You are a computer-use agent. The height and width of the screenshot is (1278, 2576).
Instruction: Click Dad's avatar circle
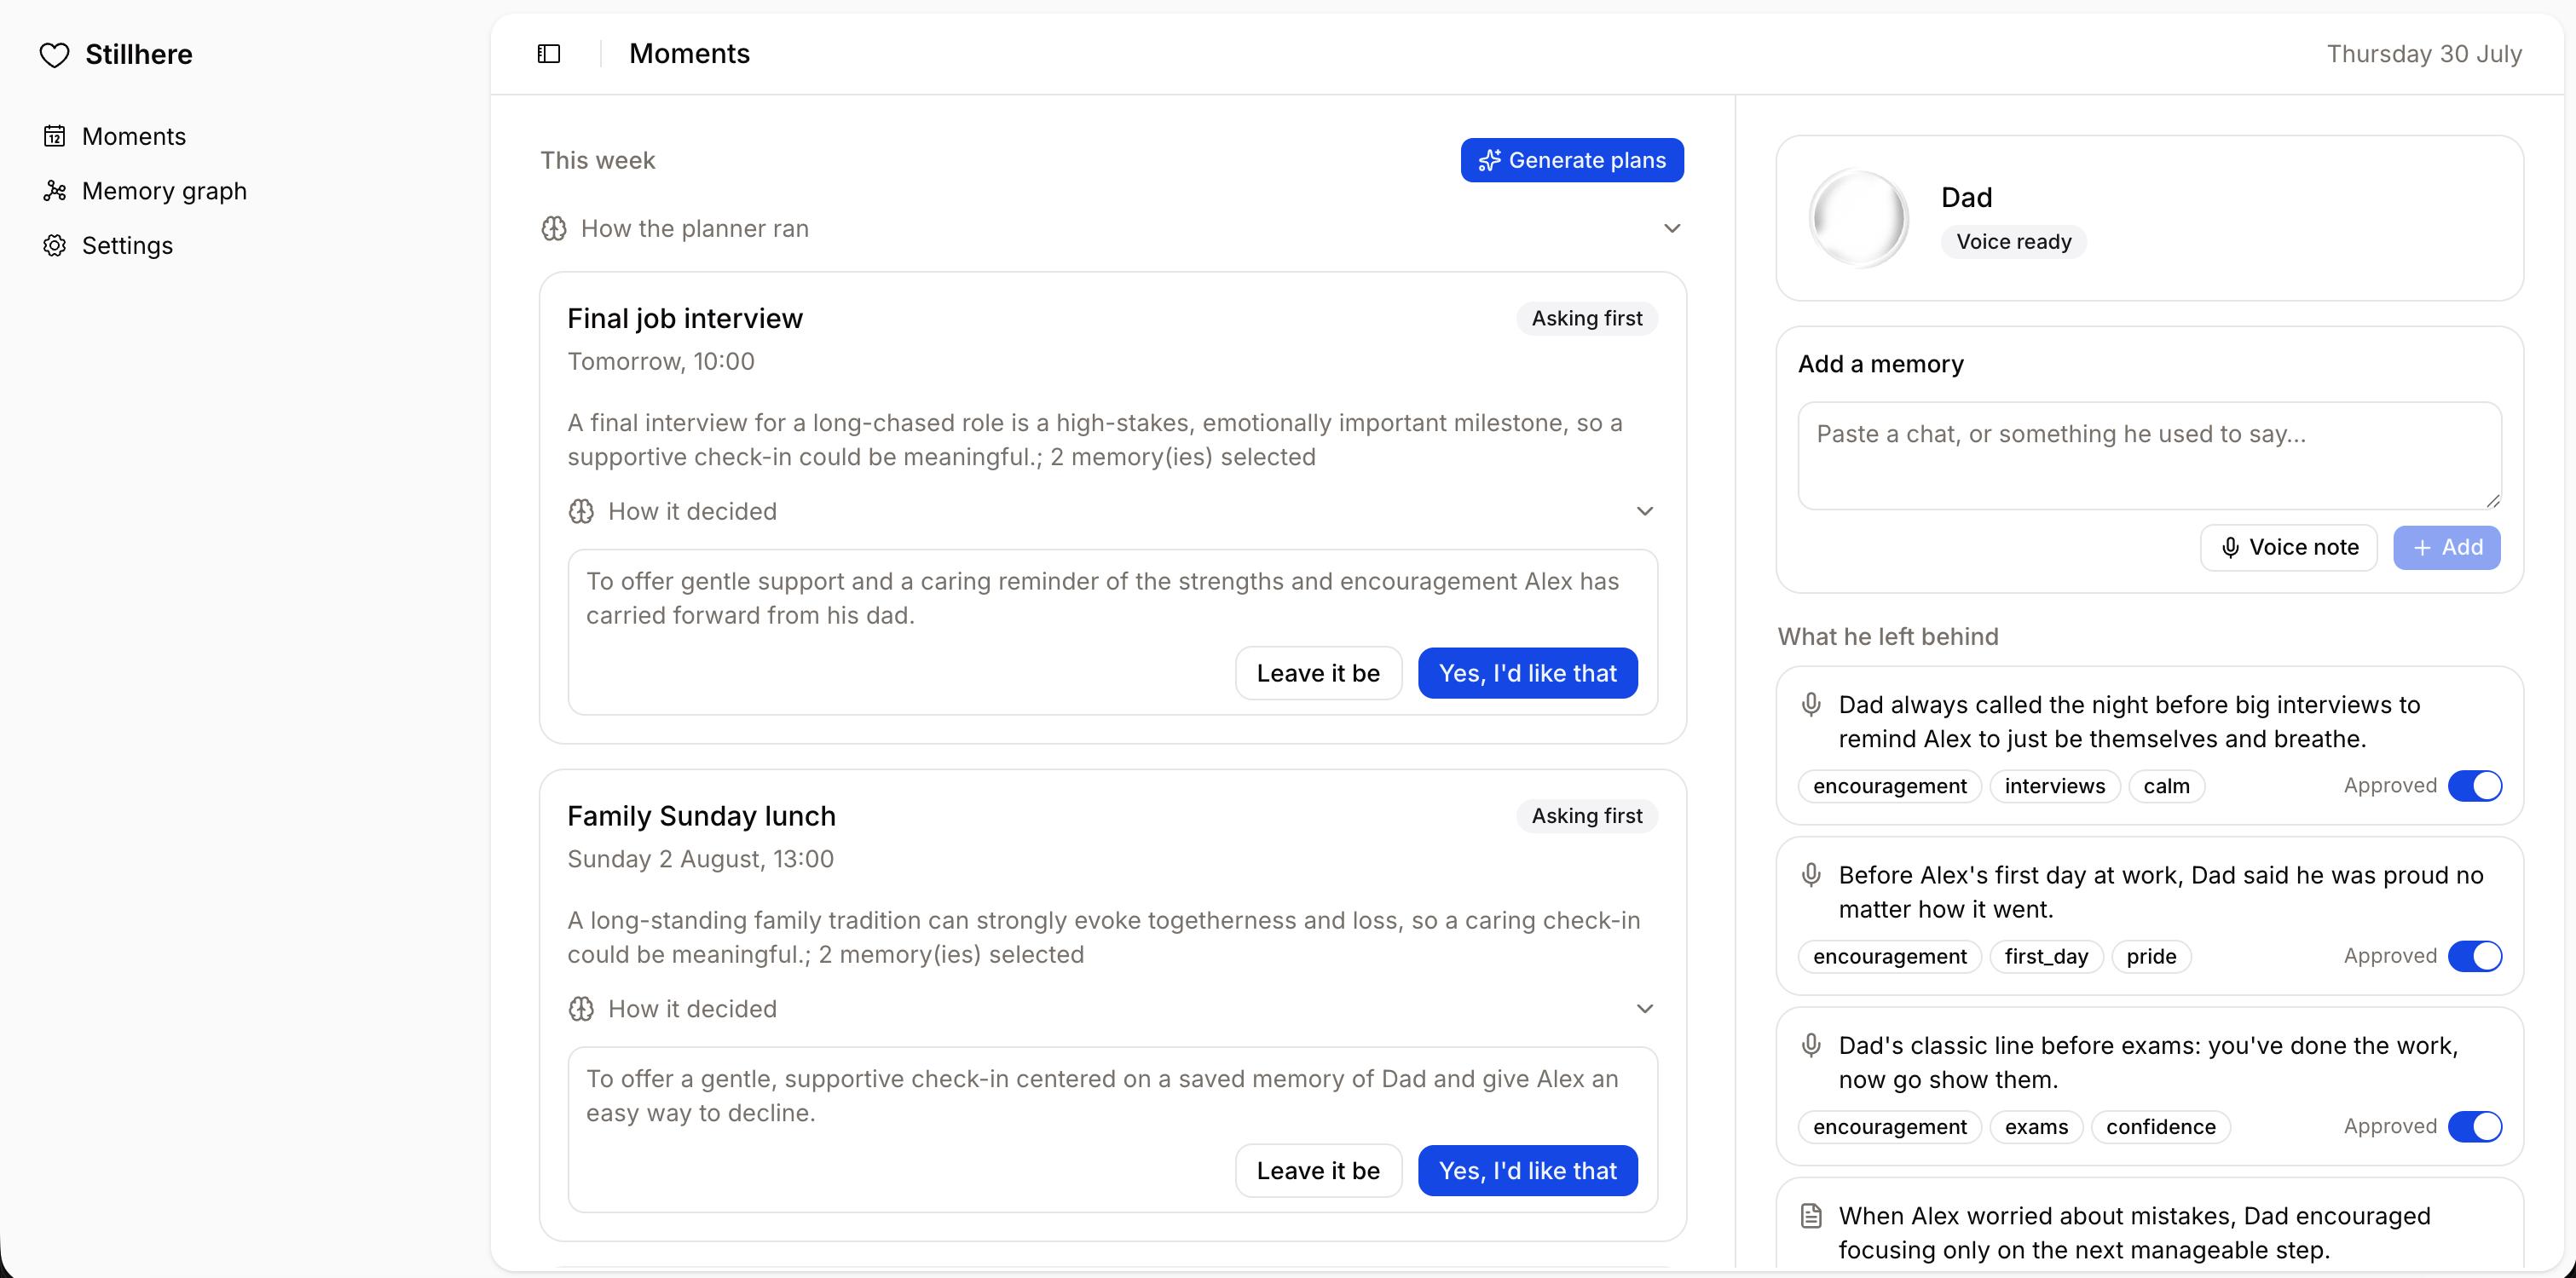point(1859,218)
